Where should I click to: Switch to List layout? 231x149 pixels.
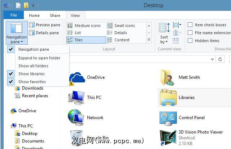click(x=74, y=33)
